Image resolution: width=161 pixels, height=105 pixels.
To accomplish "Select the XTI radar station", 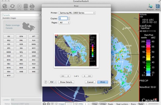I will [x=21, y=56].
